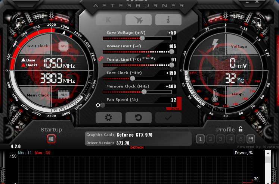This screenshot has height=184, width=279.
Task: Click the Core Clock slider handle
Action: tap(132, 79)
